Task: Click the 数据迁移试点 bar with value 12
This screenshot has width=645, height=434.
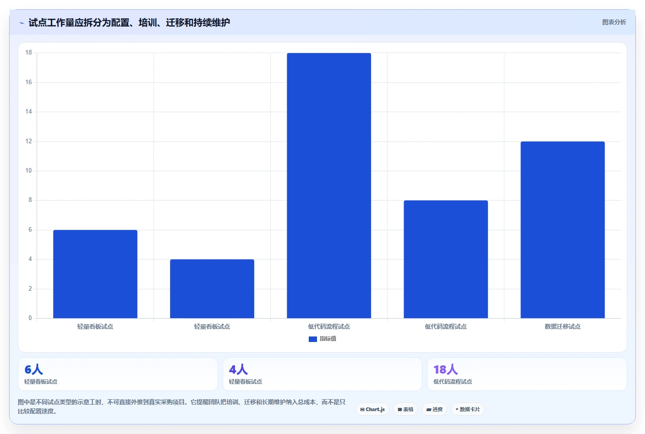Action: click(x=563, y=230)
